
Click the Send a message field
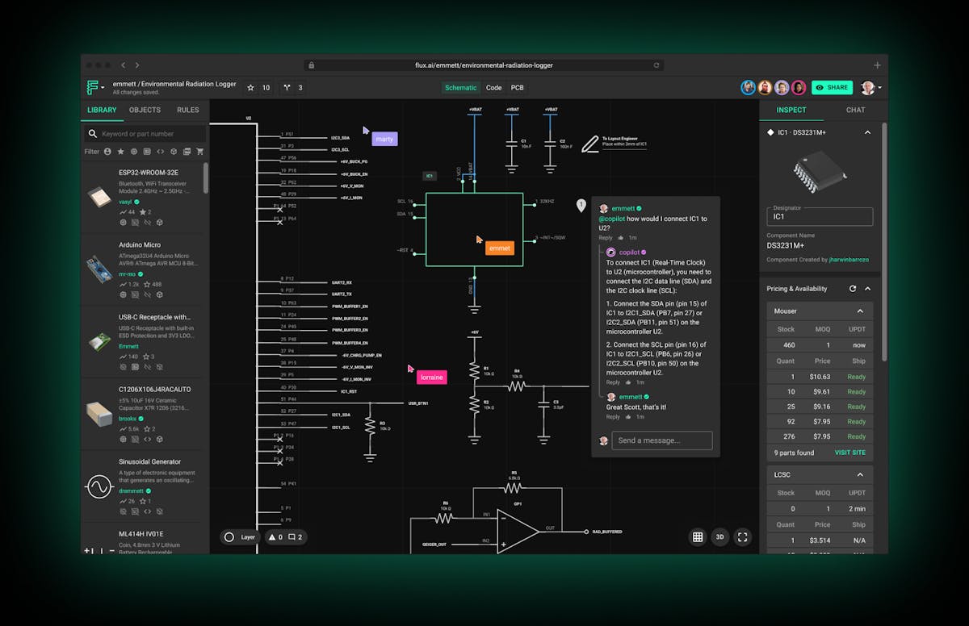pyautogui.click(x=661, y=440)
